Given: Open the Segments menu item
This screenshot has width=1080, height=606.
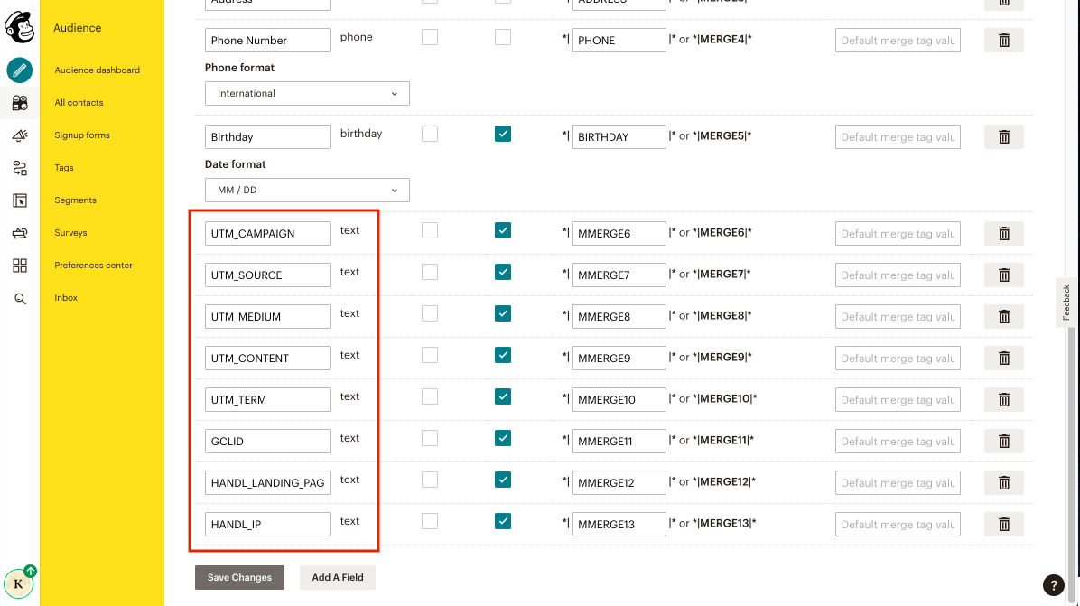Looking at the screenshot, I should point(75,200).
